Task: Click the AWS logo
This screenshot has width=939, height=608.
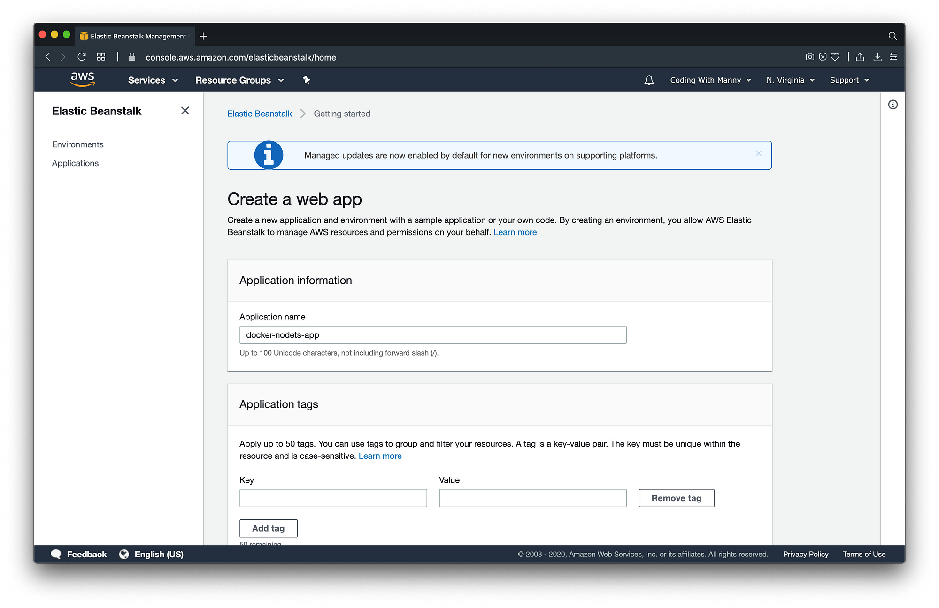Action: coord(83,79)
